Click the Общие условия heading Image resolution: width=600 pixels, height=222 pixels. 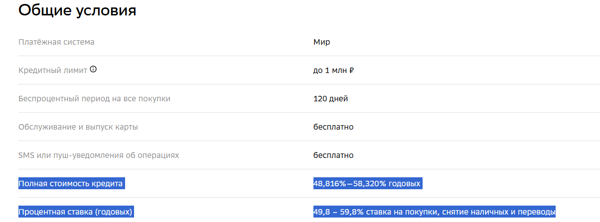(x=77, y=10)
